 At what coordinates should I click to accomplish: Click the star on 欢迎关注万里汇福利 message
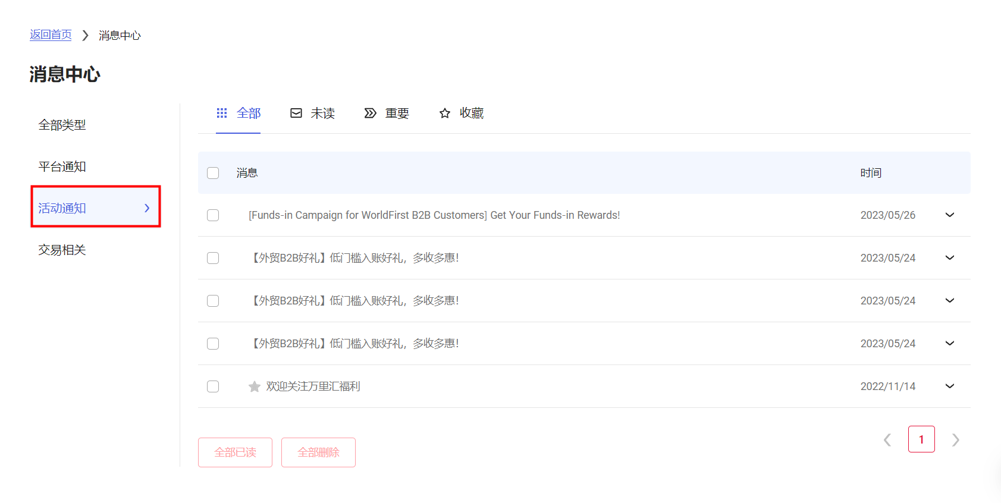coord(255,386)
